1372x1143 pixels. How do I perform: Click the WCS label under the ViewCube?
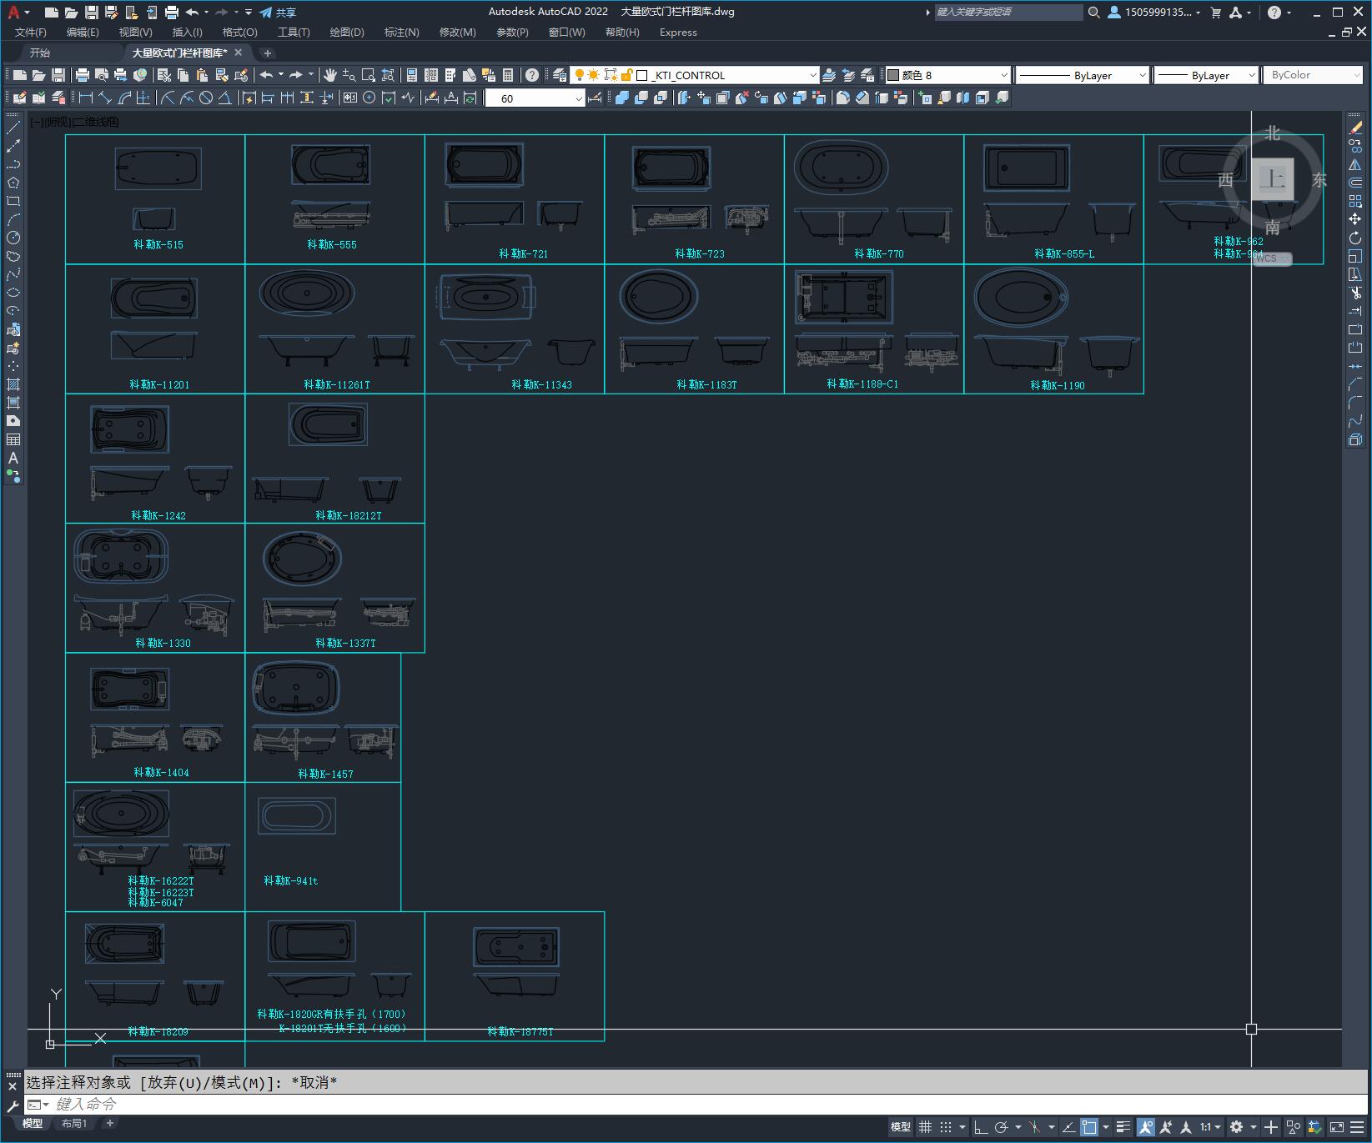pyautogui.click(x=1265, y=258)
